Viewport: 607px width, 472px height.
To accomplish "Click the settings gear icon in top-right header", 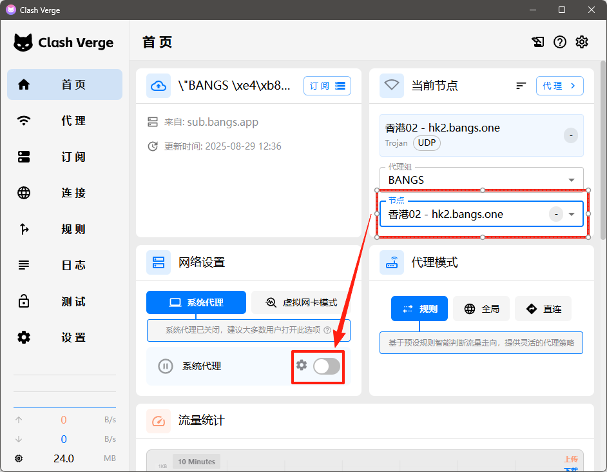I will point(582,43).
